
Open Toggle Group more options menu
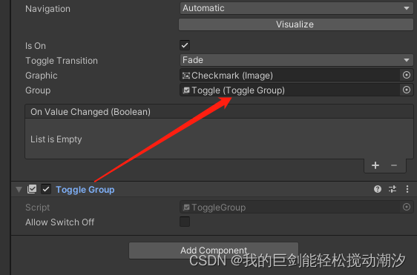[407, 189]
